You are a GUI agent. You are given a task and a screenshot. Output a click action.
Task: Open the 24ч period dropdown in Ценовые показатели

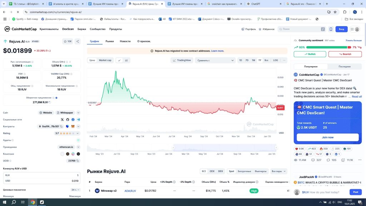pyautogui.click(x=75, y=190)
